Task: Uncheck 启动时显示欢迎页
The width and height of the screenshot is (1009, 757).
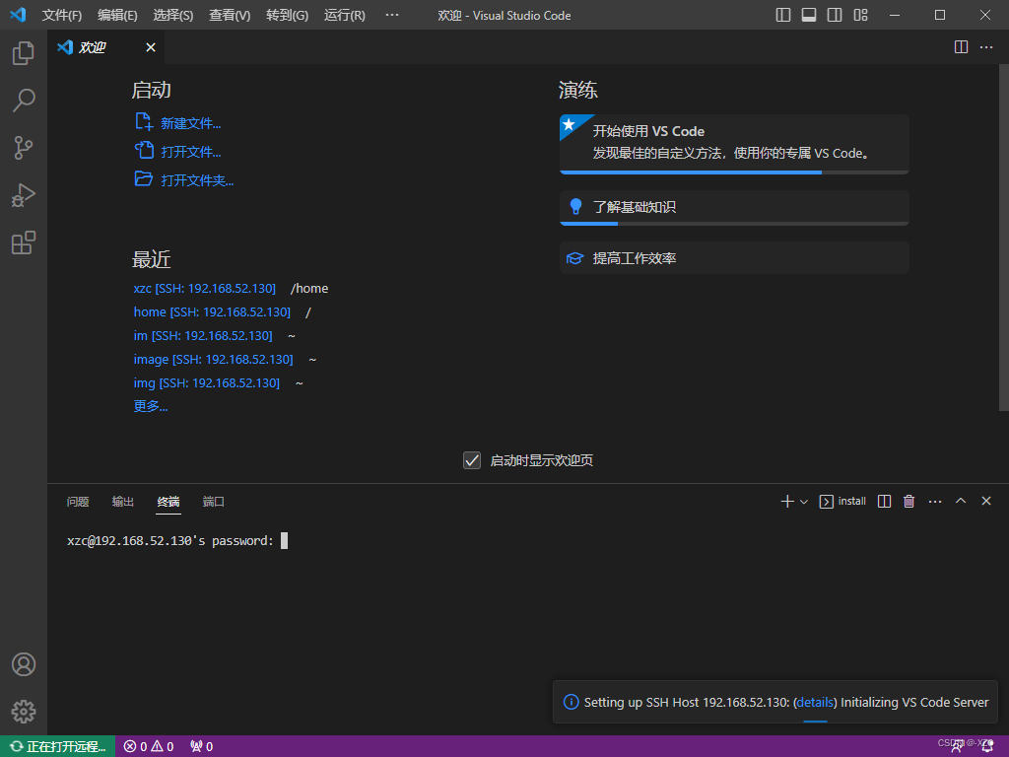Action: click(x=471, y=459)
